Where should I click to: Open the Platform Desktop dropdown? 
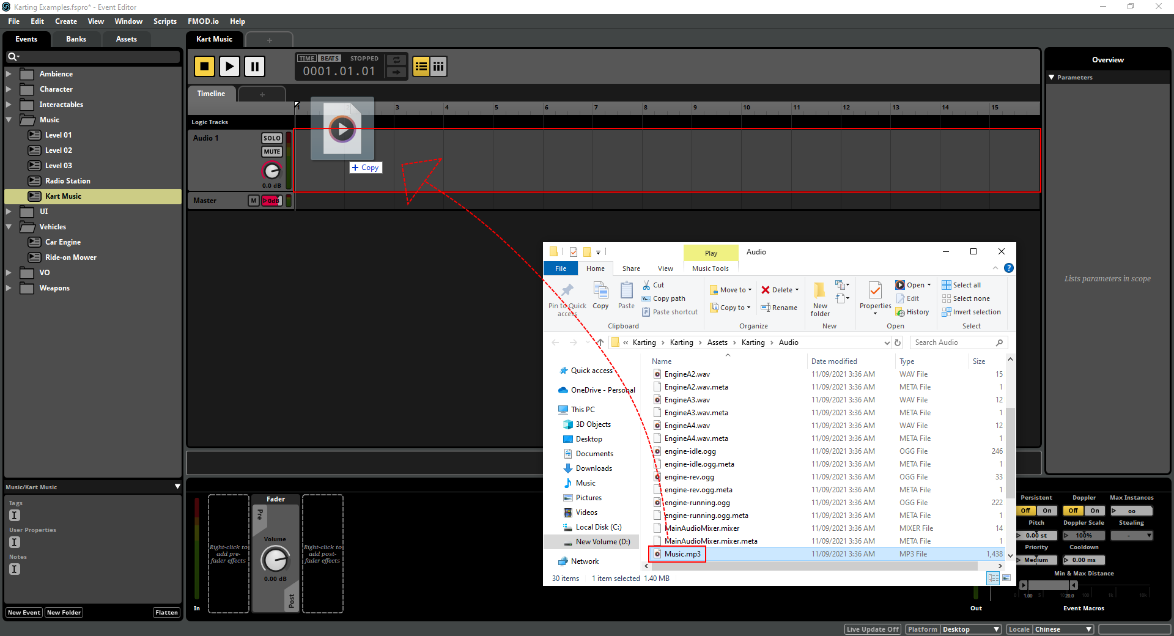point(970,629)
